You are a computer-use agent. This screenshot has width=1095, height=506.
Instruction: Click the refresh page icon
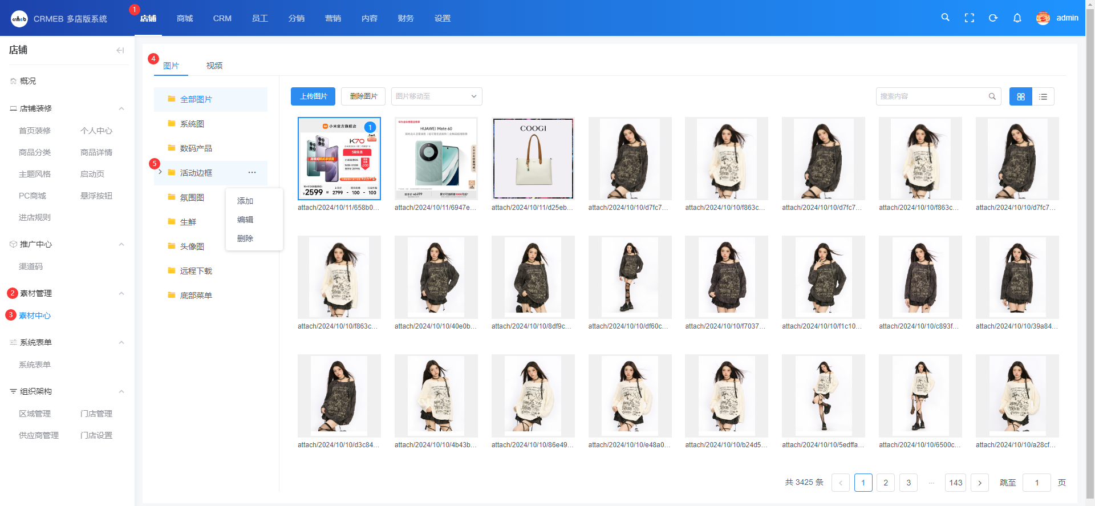993,18
